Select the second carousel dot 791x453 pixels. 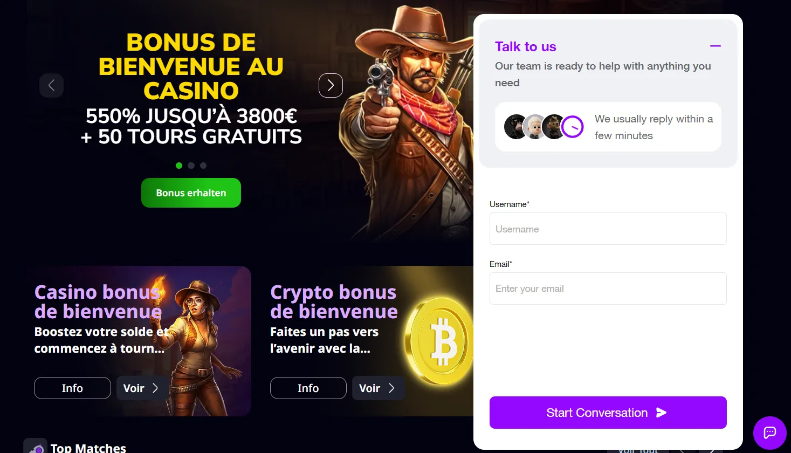pyautogui.click(x=191, y=166)
